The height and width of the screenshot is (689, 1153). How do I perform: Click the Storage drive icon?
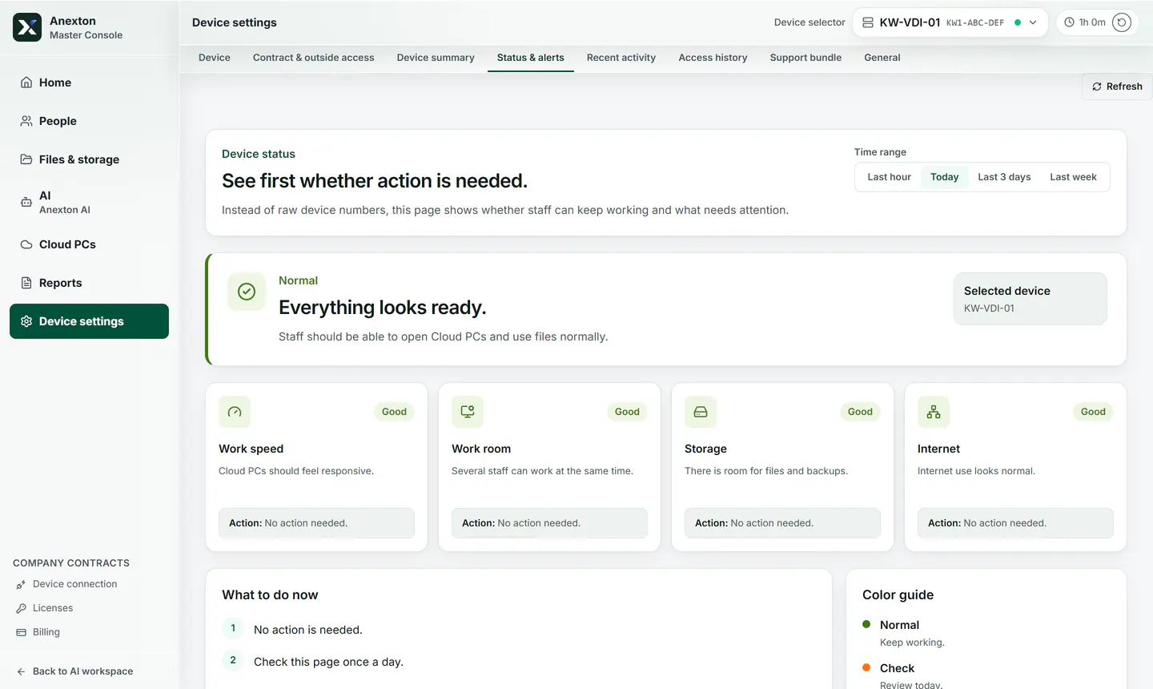pyautogui.click(x=701, y=412)
